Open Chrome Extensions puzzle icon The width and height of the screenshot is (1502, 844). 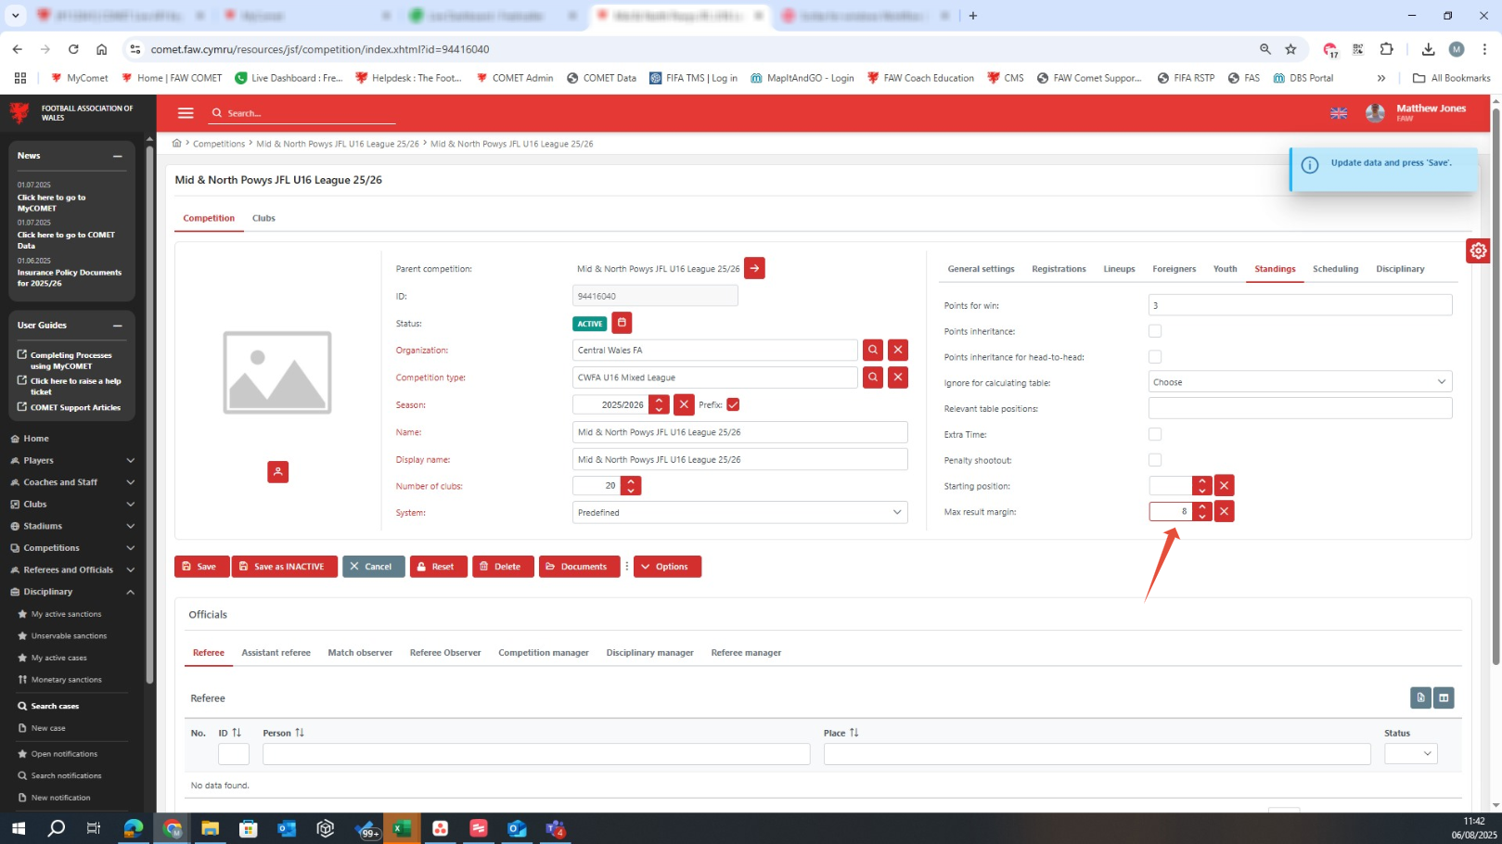click(1387, 49)
